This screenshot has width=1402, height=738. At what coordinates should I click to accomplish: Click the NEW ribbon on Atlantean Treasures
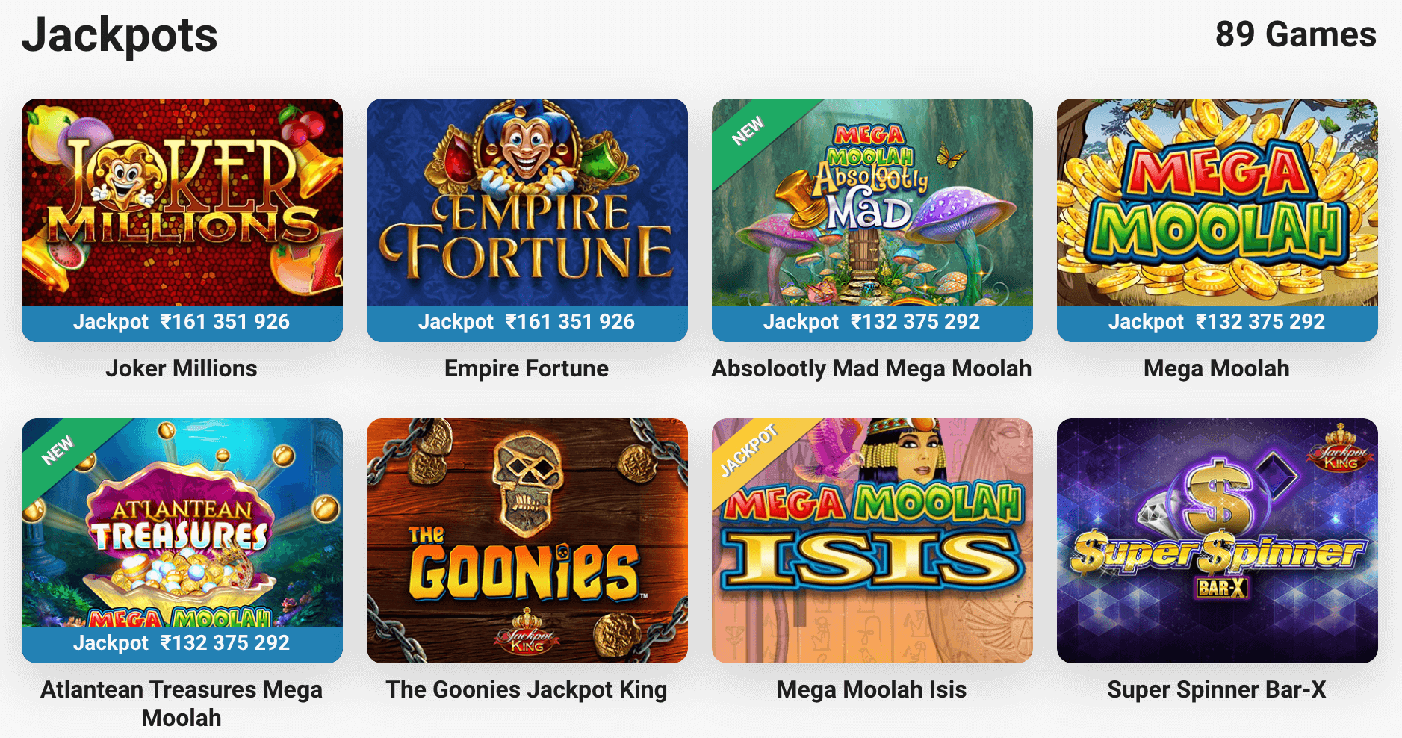tap(58, 450)
